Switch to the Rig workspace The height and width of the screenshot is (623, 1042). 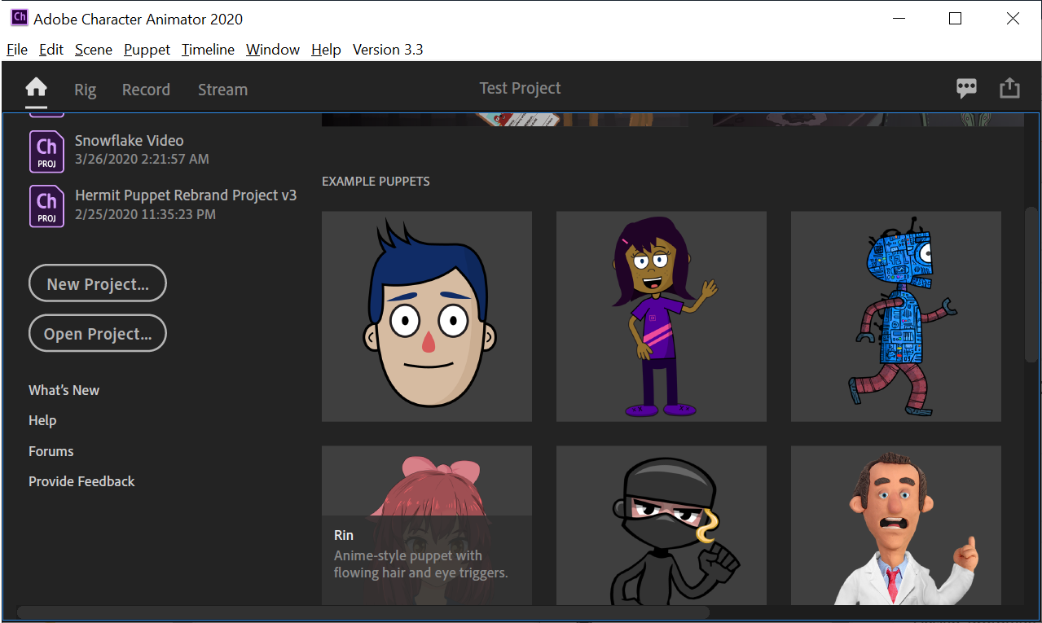pos(85,90)
